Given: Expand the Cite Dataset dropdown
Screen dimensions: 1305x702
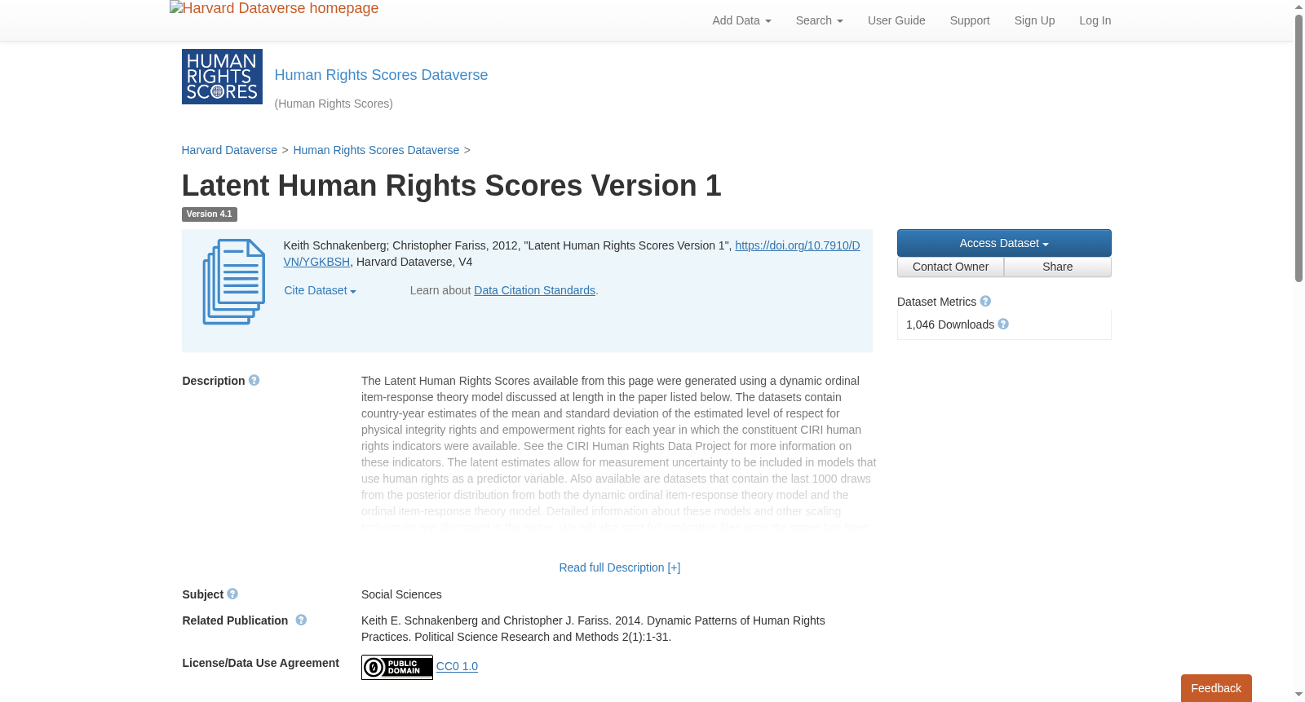Looking at the screenshot, I should 320,290.
